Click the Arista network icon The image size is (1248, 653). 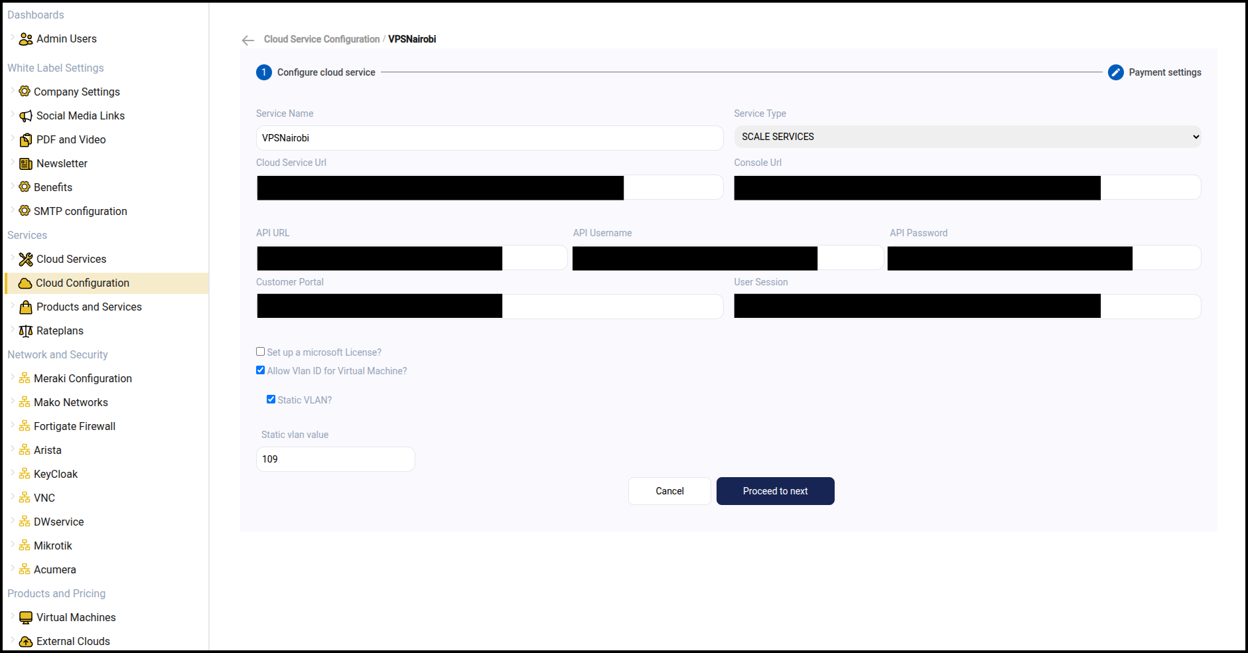point(25,450)
